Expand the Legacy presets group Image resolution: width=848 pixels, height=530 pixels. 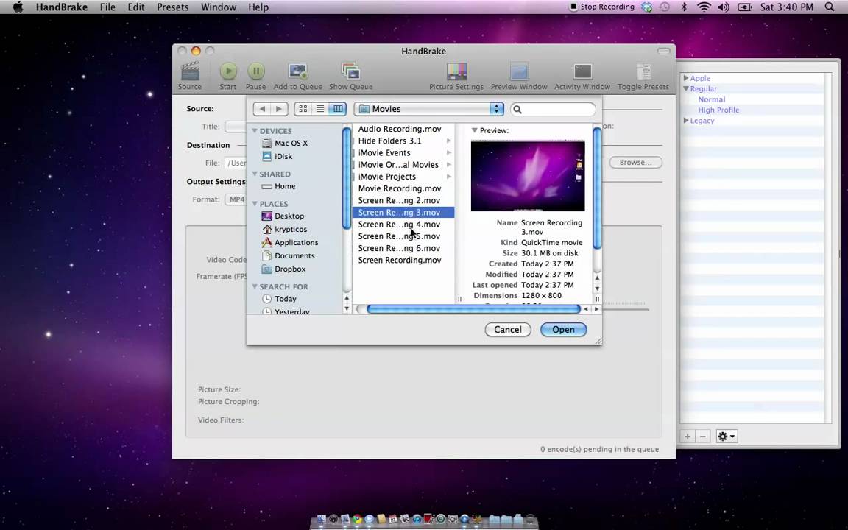(x=686, y=121)
